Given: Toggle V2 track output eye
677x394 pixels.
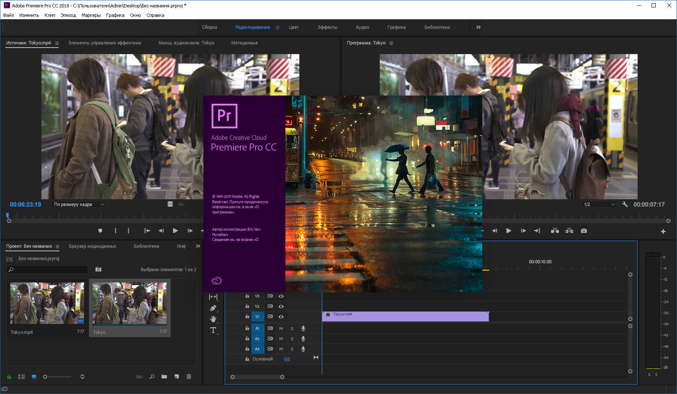Looking at the screenshot, I should click(x=281, y=306).
